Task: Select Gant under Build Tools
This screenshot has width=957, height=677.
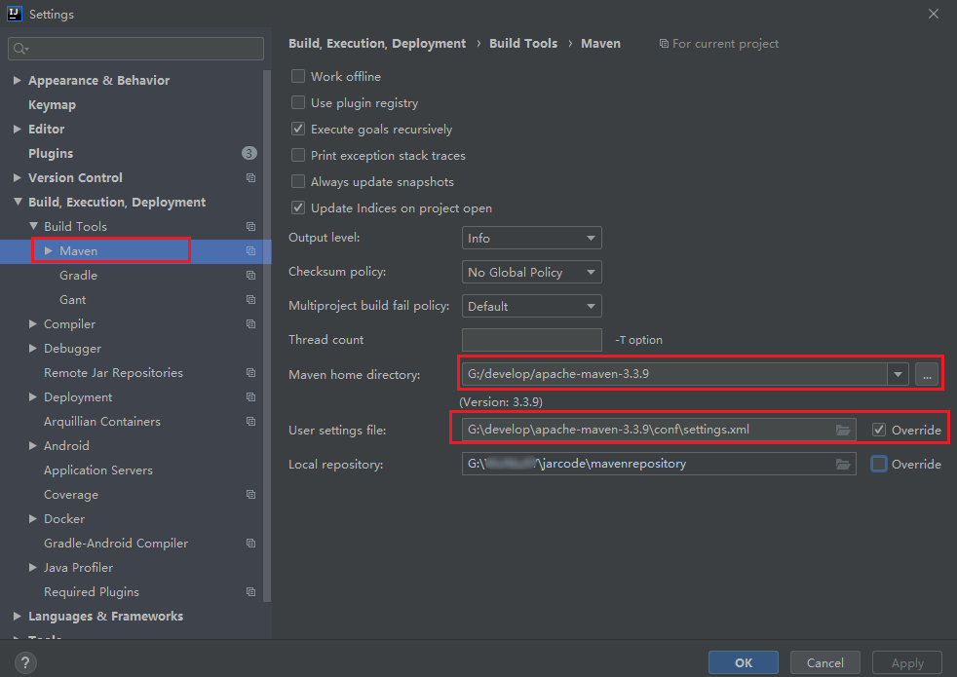Action: pos(73,299)
